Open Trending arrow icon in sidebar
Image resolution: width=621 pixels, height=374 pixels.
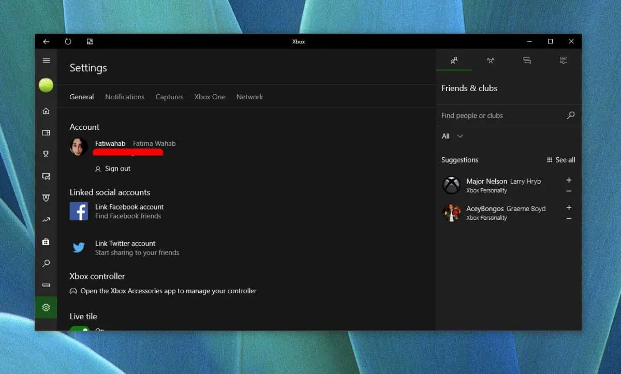click(46, 220)
